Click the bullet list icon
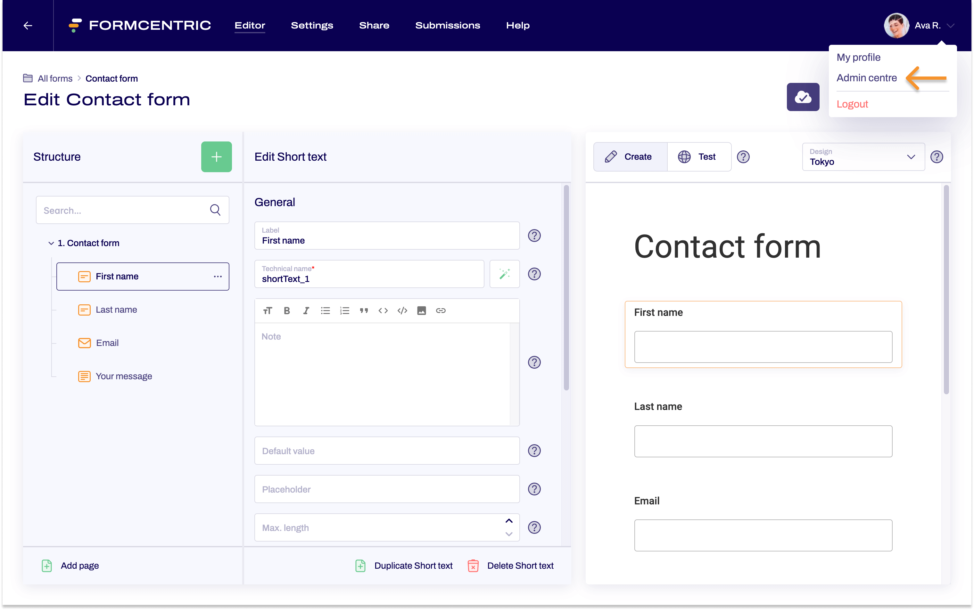Image resolution: width=974 pixels, height=610 pixels. [x=326, y=310]
